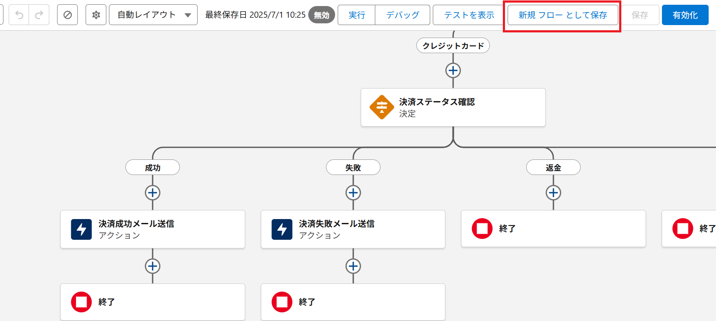Activate the flow with 有効化
The height and width of the screenshot is (321, 716).
coord(685,15)
